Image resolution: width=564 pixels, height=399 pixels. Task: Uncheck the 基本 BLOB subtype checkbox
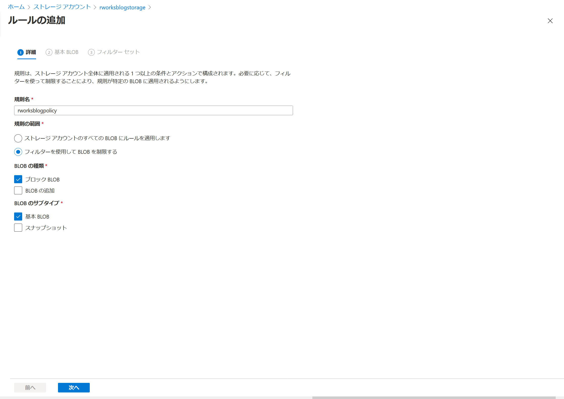point(18,217)
